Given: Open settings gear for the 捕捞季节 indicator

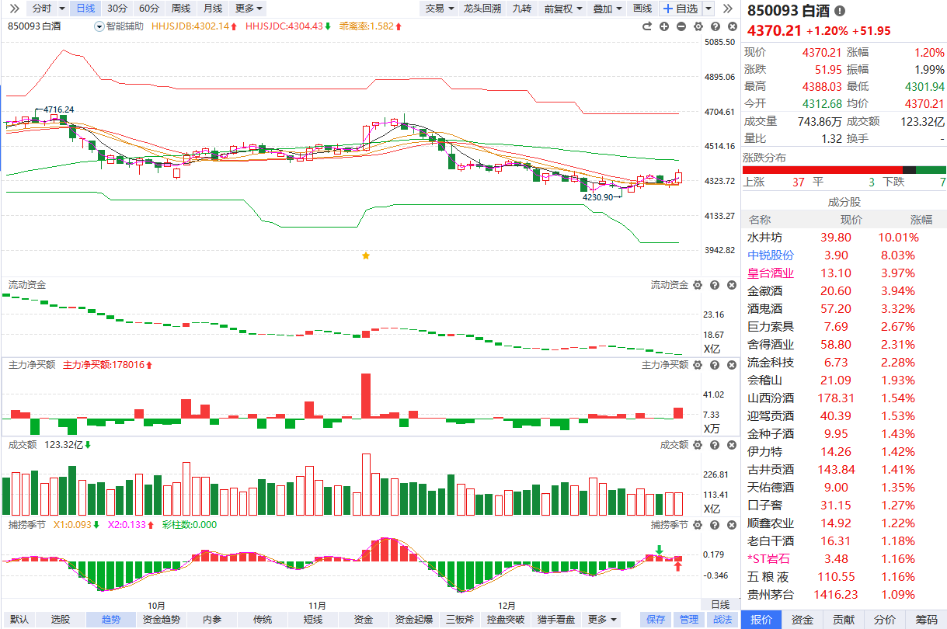Looking at the screenshot, I should pos(698,526).
